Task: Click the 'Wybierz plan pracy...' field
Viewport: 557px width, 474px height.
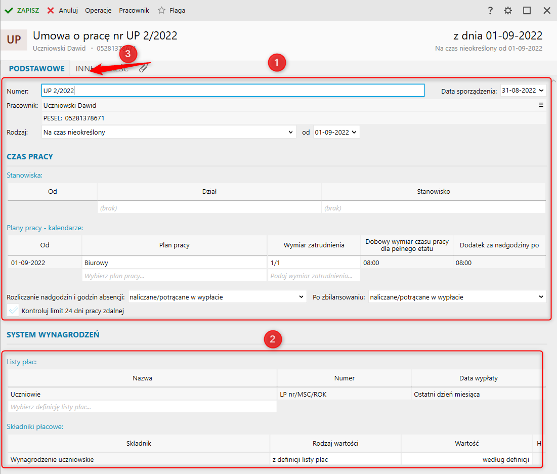Action: (x=174, y=276)
